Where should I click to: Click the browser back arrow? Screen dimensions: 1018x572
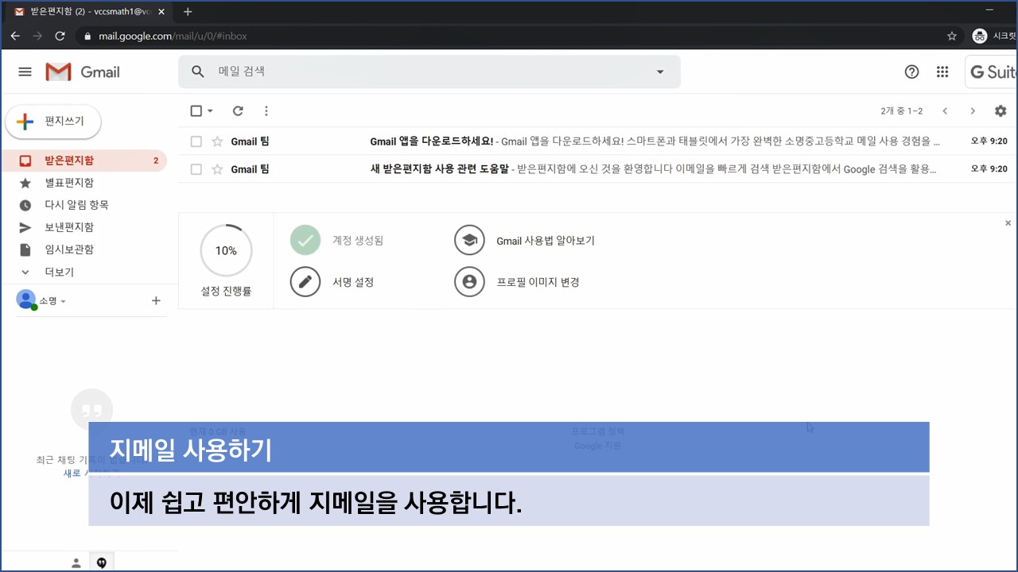15,36
